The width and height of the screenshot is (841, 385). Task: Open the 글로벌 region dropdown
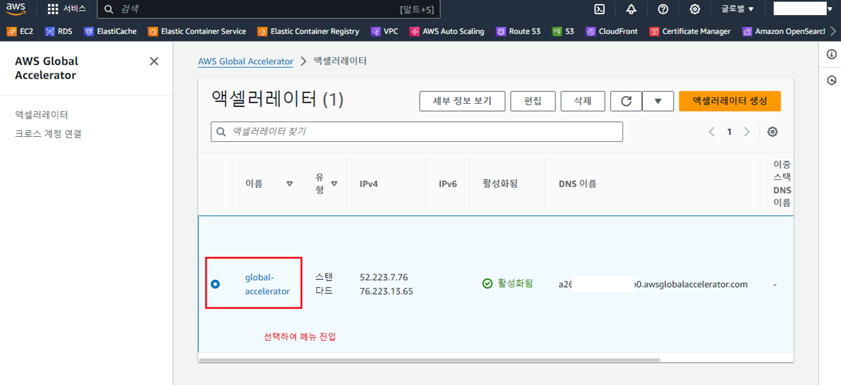tap(738, 9)
